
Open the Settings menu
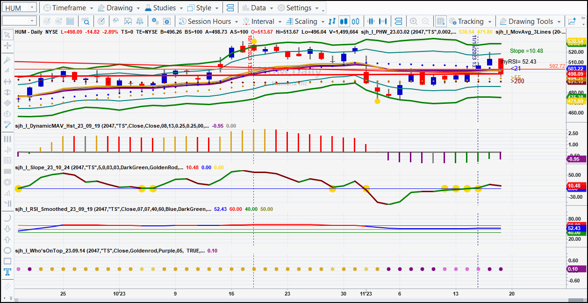[298, 8]
